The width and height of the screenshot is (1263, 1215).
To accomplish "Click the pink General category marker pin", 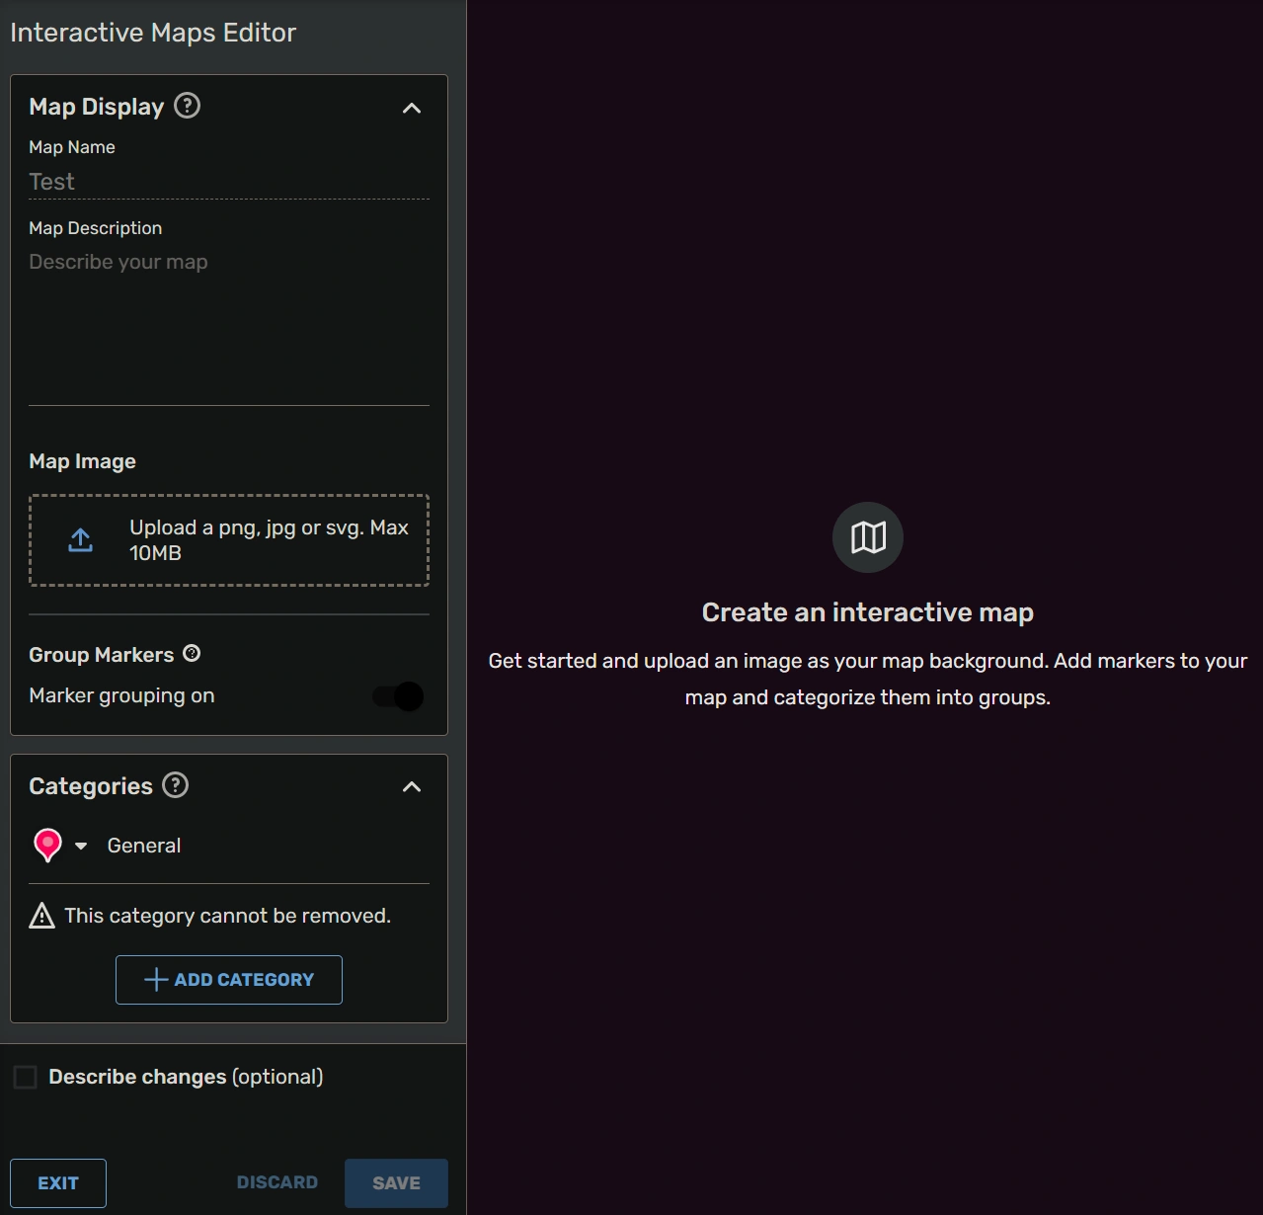I will (47, 846).
